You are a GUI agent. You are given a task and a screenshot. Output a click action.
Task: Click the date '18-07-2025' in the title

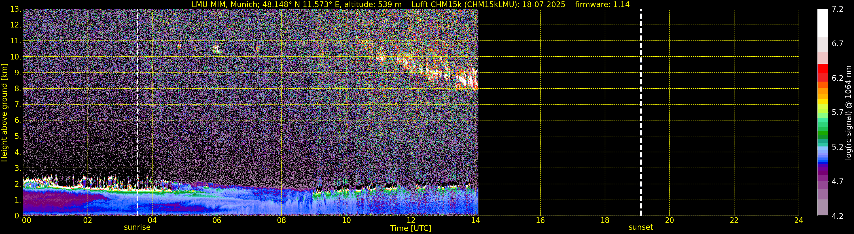(x=544, y=4)
